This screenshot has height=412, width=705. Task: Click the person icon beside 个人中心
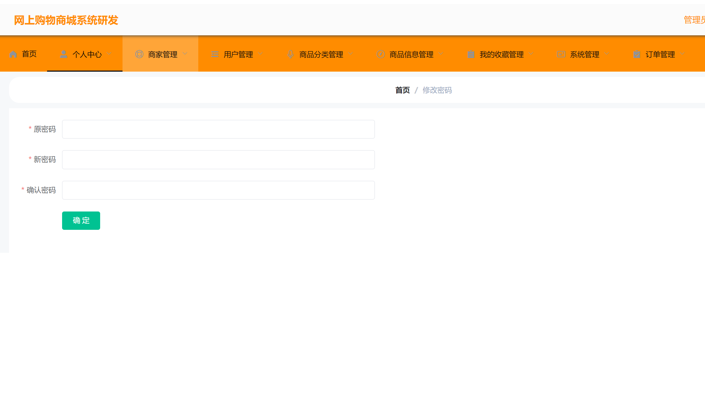point(64,54)
